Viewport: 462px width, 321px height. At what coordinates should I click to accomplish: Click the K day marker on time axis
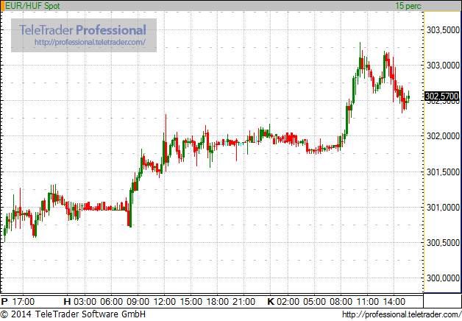271,302
